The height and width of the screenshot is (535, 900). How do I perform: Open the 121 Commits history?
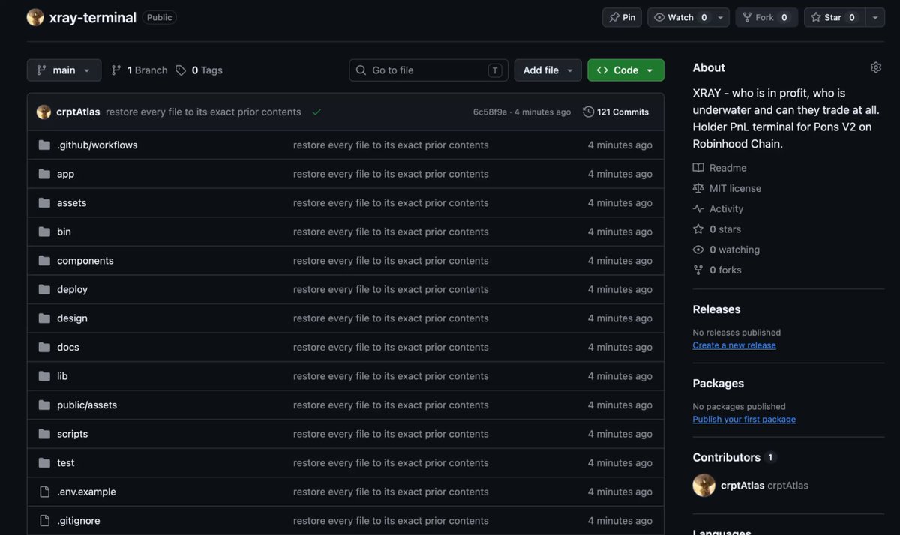[x=616, y=112]
